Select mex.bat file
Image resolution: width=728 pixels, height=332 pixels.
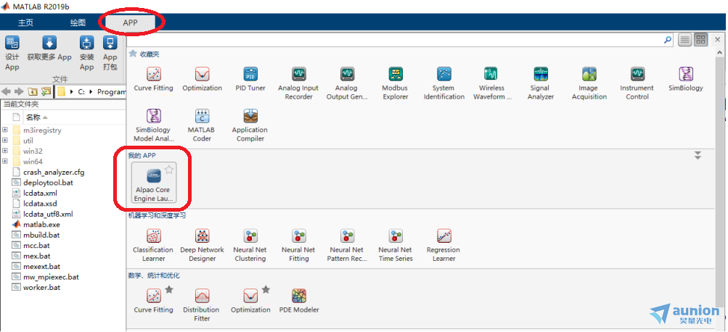point(37,256)
